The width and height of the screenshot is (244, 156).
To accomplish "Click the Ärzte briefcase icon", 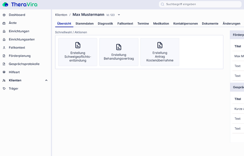I will tap(4, 23).
